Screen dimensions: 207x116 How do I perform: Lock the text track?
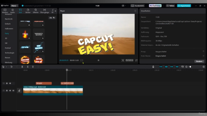7,83
